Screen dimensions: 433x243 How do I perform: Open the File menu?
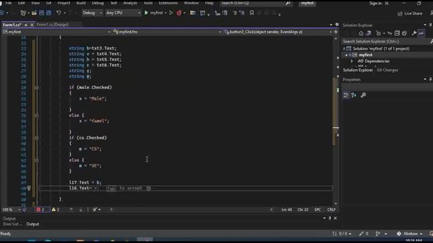[9, 3]
